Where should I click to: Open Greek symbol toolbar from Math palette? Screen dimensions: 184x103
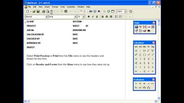145,31
